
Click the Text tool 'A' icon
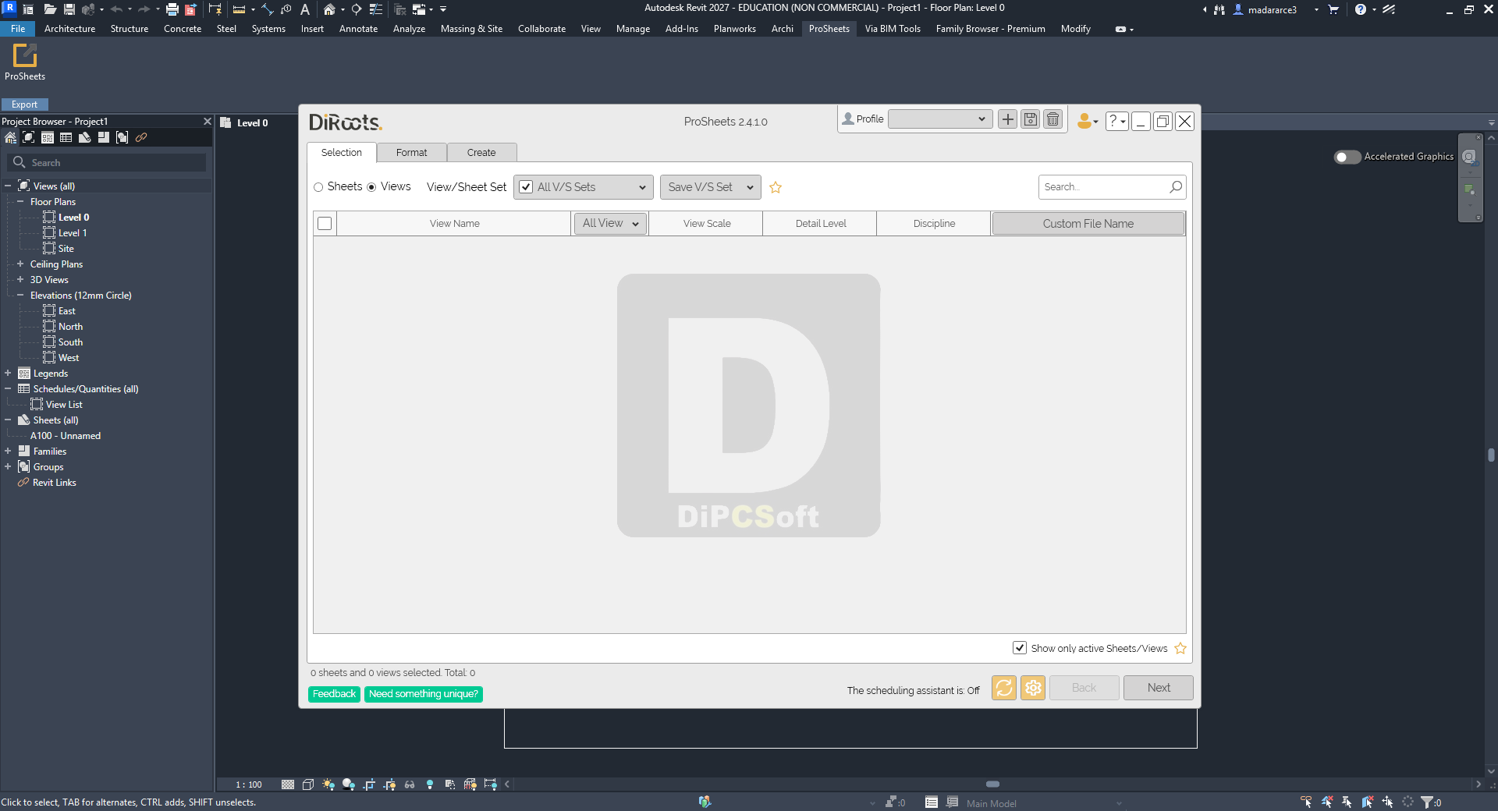(x=305, y=9)
